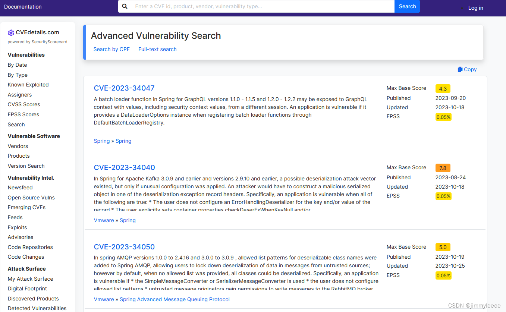Click the updated date 2023-10-25
This screenshot has height=312, width=506.
pyautogui.click(x=450, y=266)
